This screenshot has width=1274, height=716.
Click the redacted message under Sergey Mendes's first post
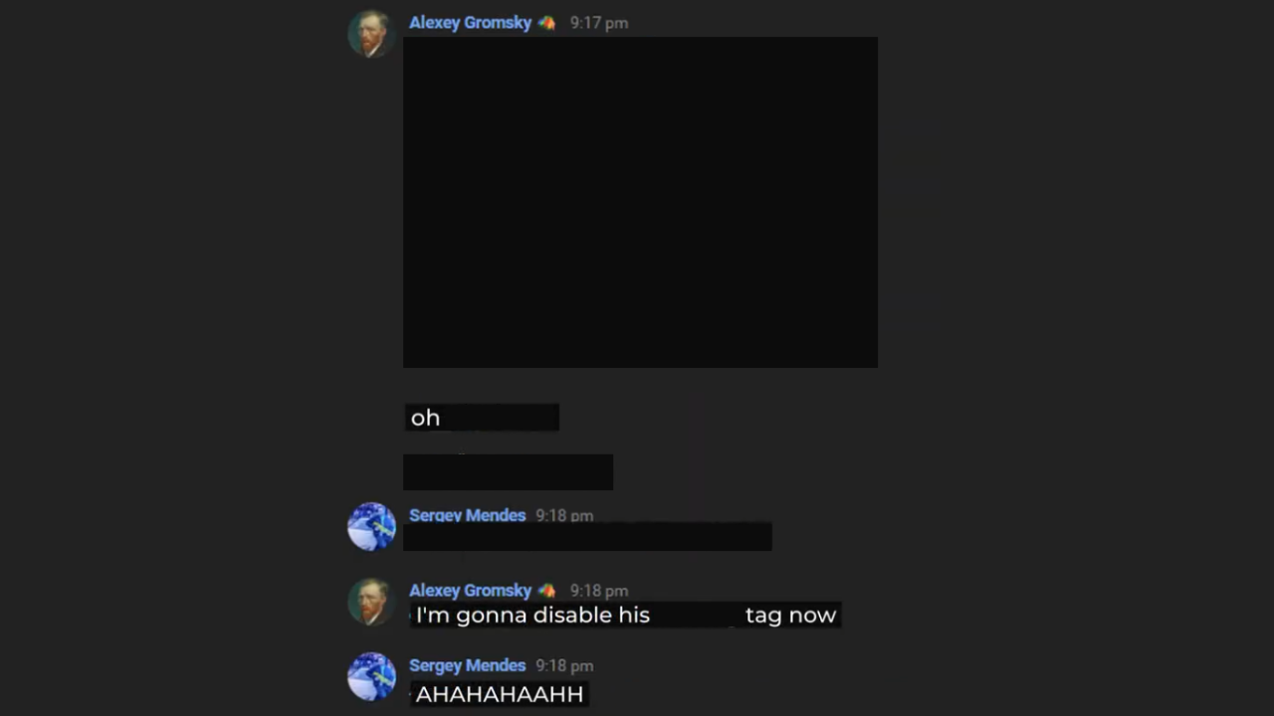587,537
